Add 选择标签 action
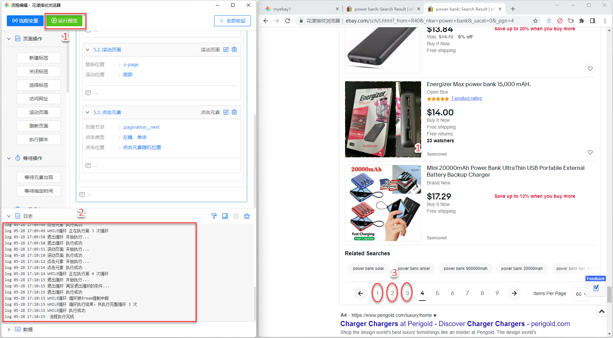This screenshot has width=613, height=338. (39, 85)
